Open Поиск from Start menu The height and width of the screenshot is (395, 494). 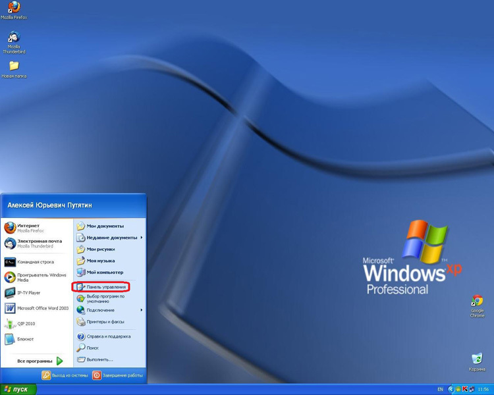coord(109,348)
